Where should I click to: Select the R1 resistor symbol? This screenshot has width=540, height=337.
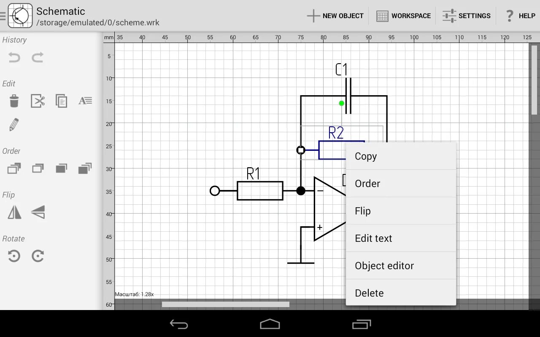click(x=260, y=191)
